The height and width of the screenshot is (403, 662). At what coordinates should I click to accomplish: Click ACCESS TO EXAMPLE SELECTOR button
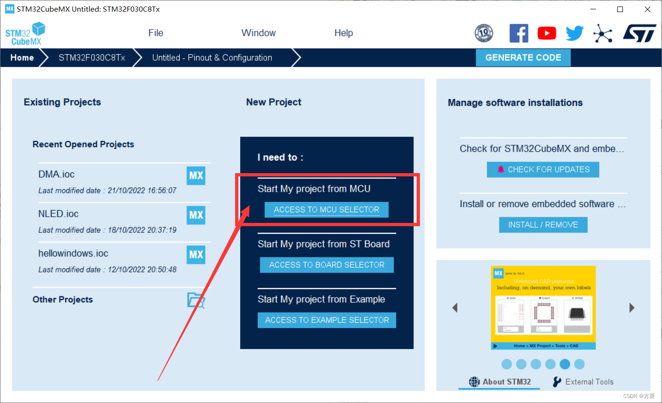click(327, 320)
